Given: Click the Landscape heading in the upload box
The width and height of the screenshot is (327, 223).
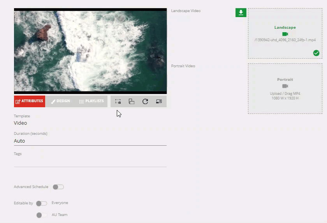Looking at the screenshot, I should (x=285, y=28).
